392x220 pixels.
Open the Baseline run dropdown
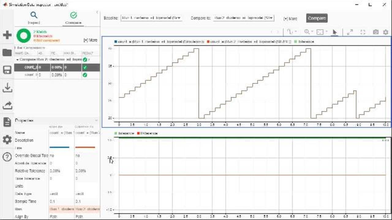click(152, 18)
